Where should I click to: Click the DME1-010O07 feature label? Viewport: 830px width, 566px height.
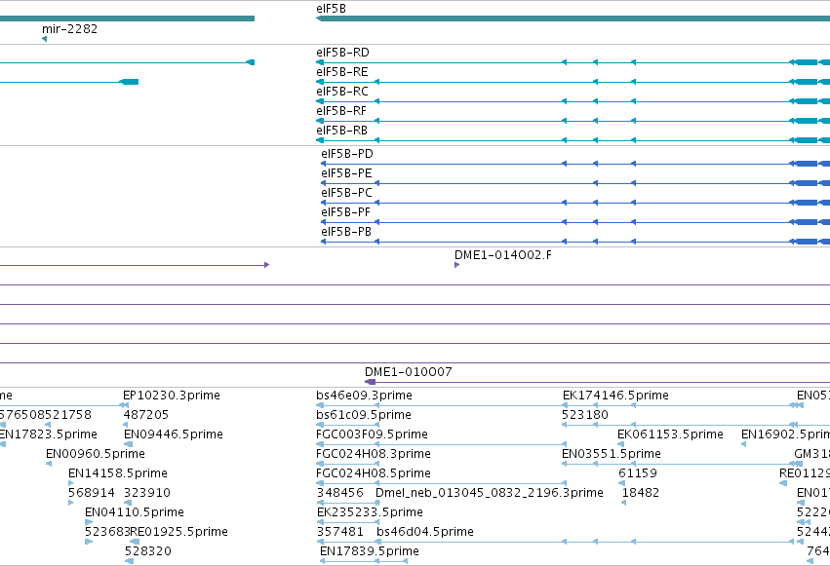pyautogui.click(x=408, y=372)
